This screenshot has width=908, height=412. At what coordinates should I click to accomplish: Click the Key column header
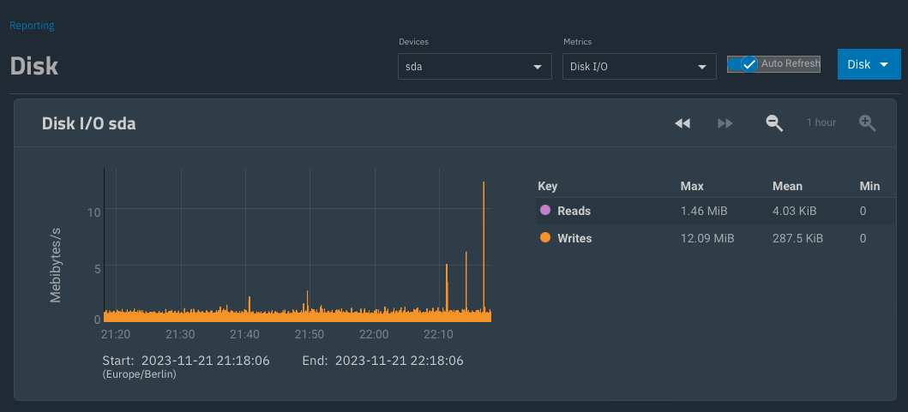(x=547, y=187)
